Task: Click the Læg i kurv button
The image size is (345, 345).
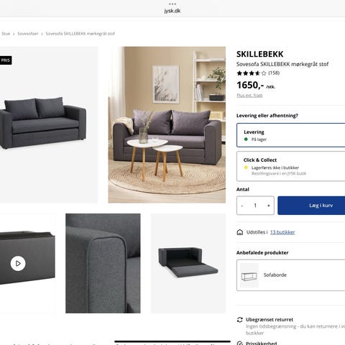Action: coord(311,206)
